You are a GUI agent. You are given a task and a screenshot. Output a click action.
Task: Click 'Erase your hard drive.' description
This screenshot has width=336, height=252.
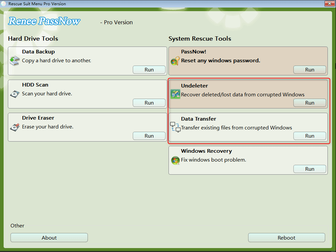48,127
